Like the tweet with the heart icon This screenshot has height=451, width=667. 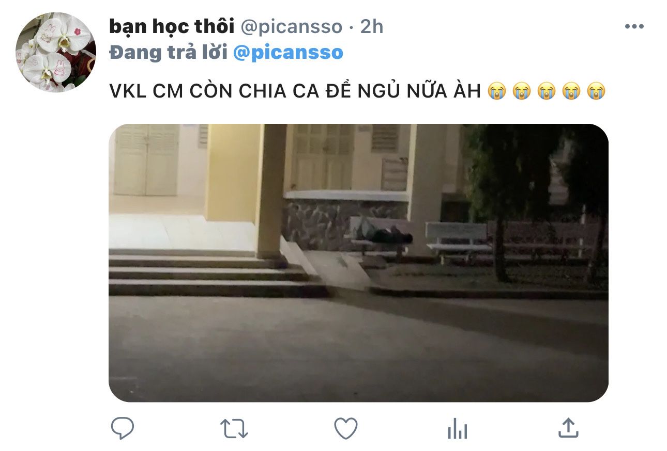pos(346,428)
